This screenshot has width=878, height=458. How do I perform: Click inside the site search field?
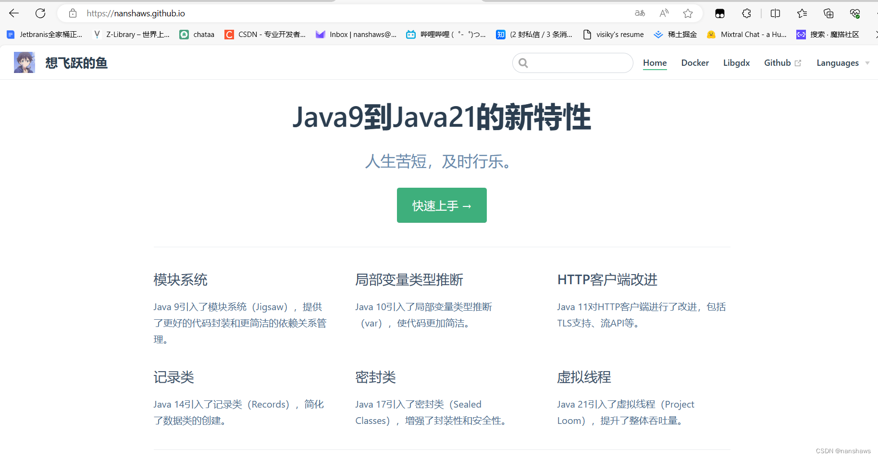(x=572, y=62)
